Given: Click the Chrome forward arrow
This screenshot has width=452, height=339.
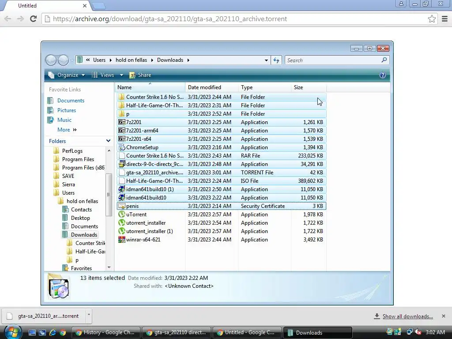Looking at the screenshot, I should (20, 19).
